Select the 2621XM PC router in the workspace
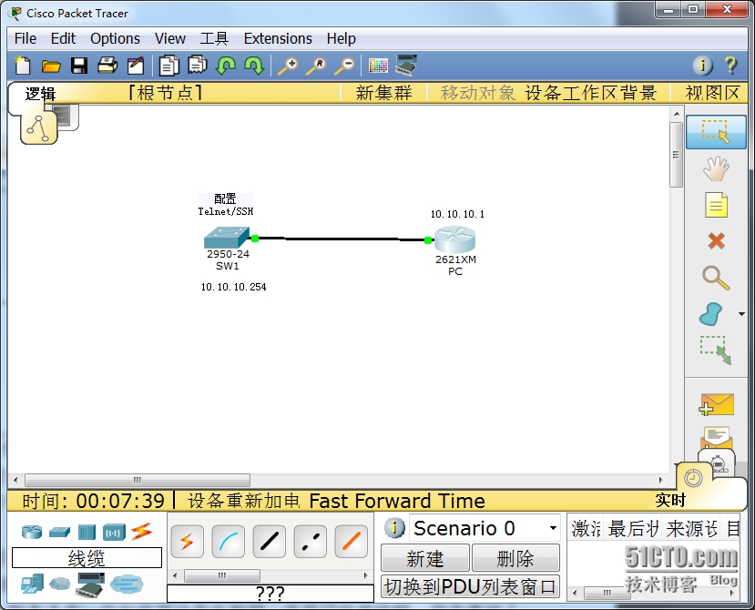 click(x=455, y=239)
